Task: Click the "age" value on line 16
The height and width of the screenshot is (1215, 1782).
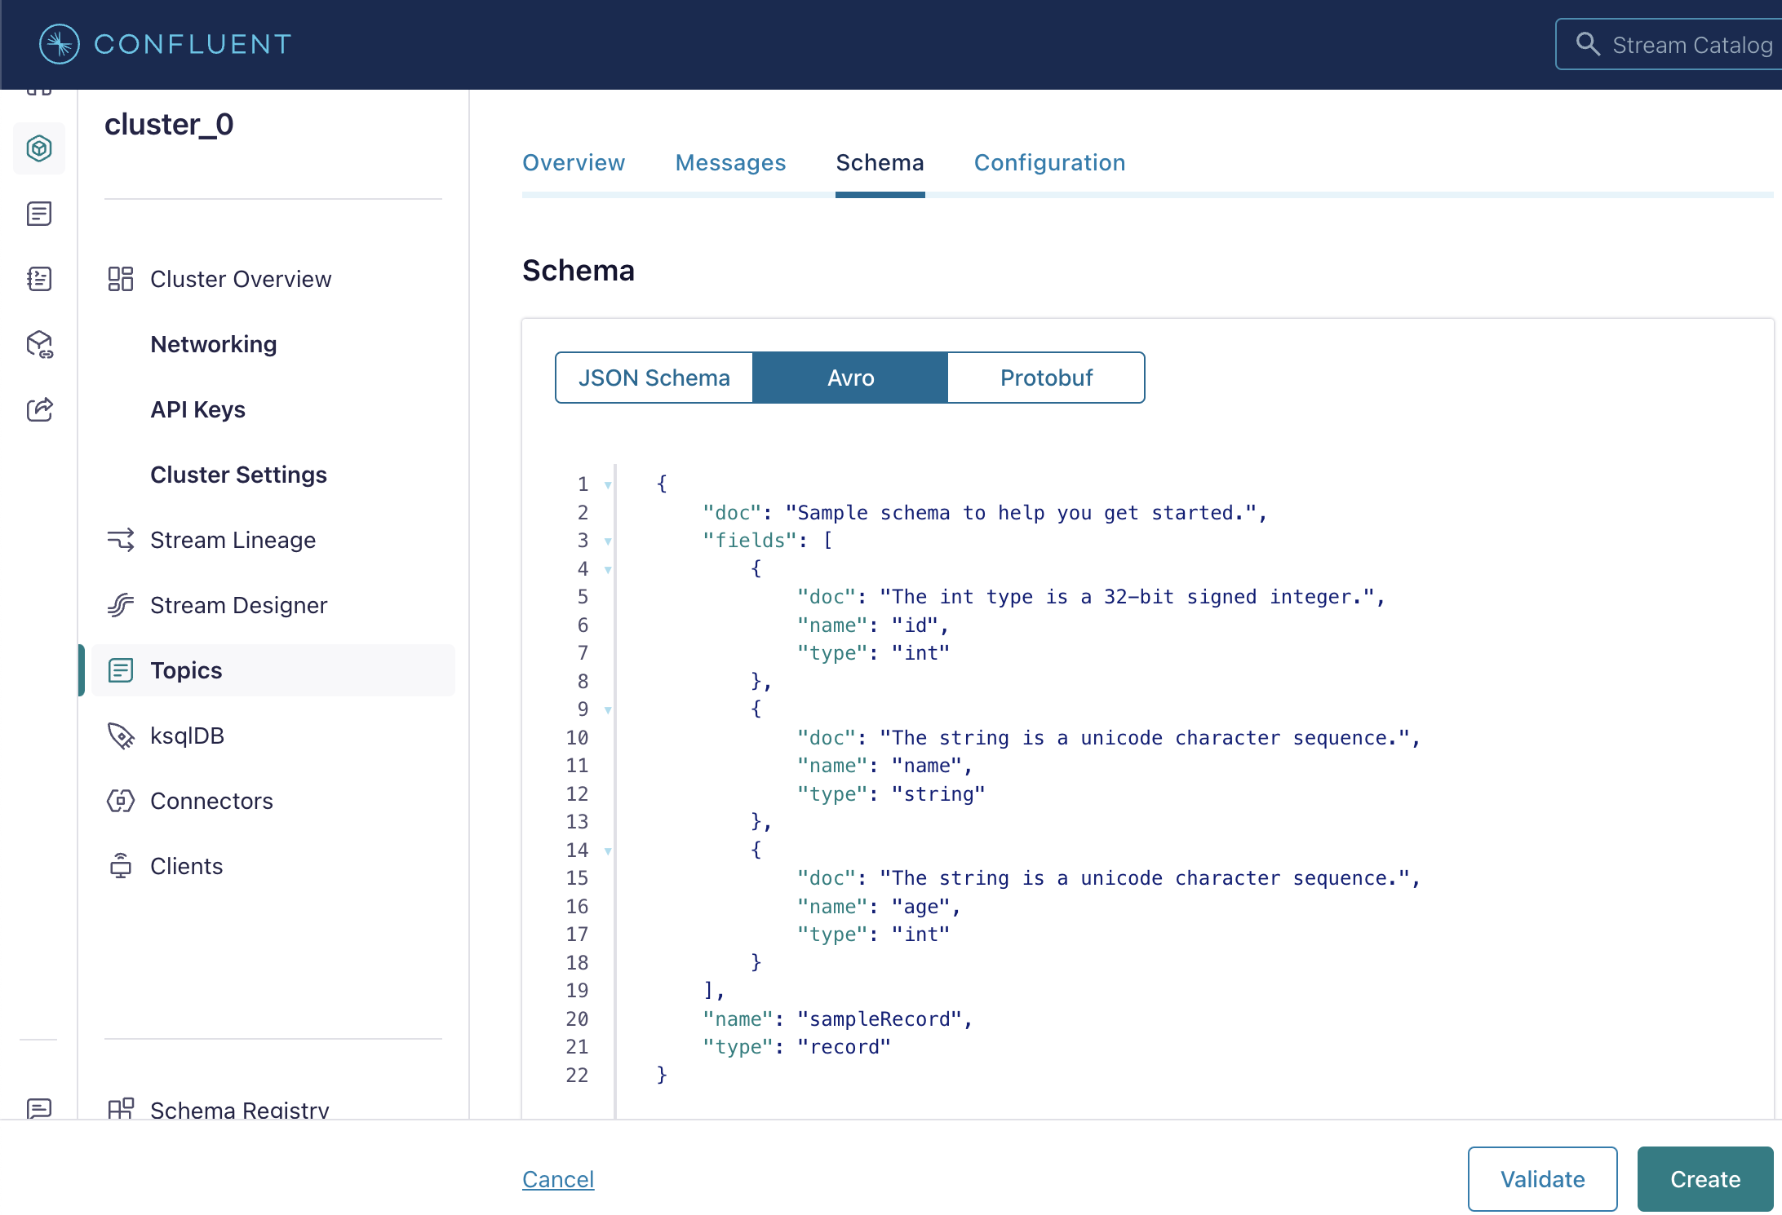Action: click(920, 907)
